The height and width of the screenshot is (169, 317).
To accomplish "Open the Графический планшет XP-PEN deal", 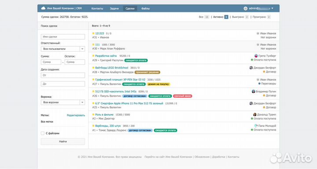I will (120, 79).
